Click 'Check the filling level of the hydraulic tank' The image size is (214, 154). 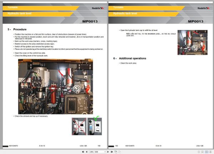[31, 55]
